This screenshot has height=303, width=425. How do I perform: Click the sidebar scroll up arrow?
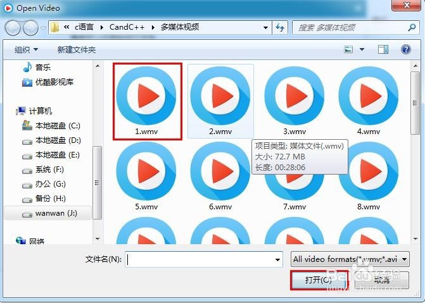[x=98, y=66]
